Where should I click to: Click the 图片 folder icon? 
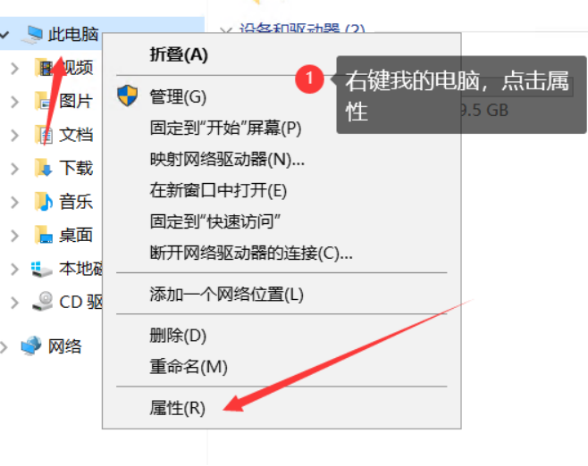point(44,101)
